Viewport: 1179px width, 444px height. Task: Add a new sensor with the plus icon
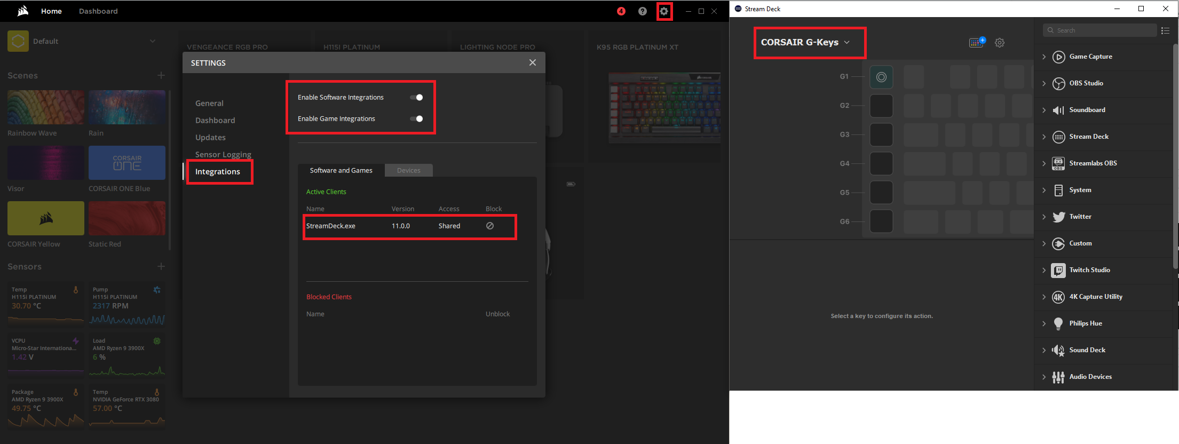click(x=161, y=266)
